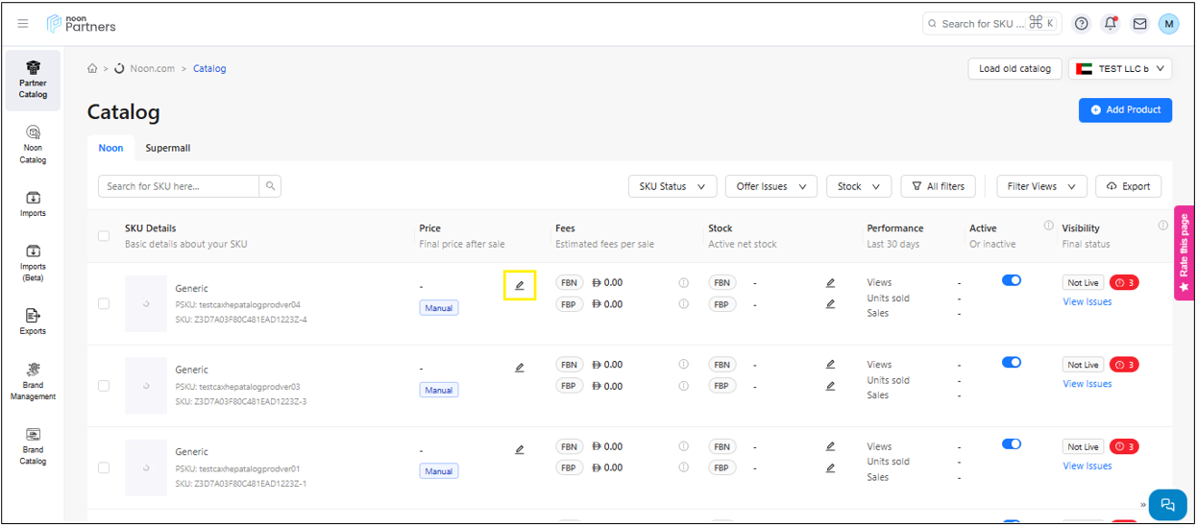
Task: Open the notifications bell icon
Action: pos(1111,24)
